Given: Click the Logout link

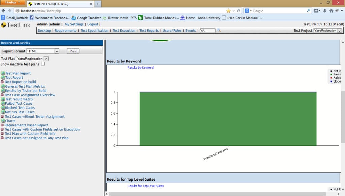Looking at the screenshot, I should tap(93, 24).
